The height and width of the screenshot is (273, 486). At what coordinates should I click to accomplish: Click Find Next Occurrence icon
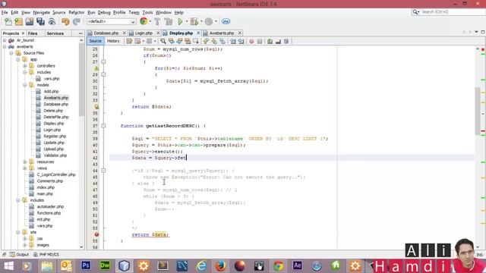point(179,41)
